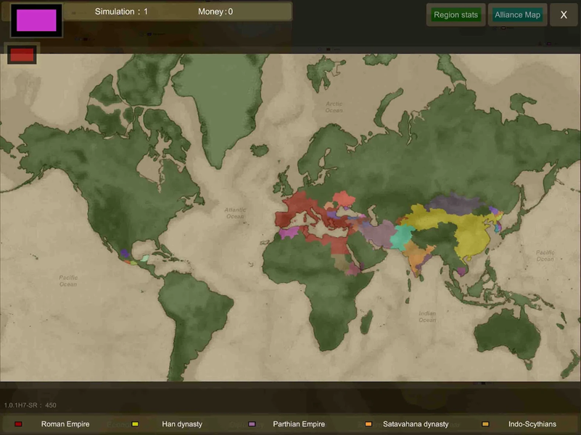
Task: Click the version label 1.0.1H7-SR
Action: 21,405
